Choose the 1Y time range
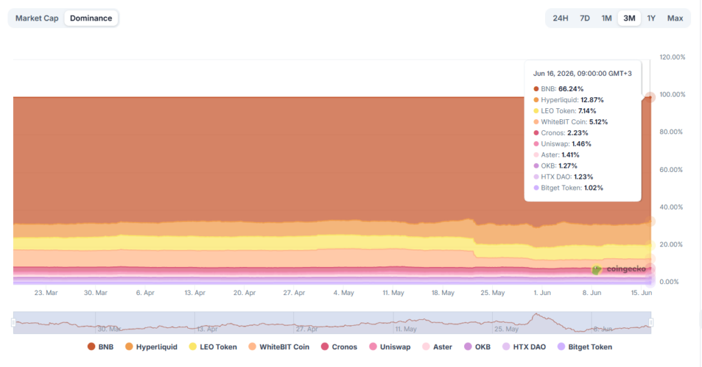 point(651,18)
